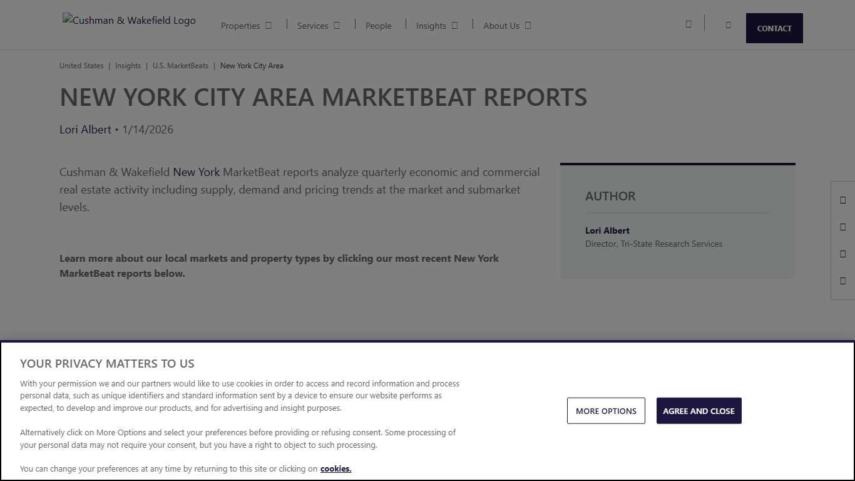Click the bottom share icon in sidebar
The image size is (855, 481).
click(x=843, y=281)
